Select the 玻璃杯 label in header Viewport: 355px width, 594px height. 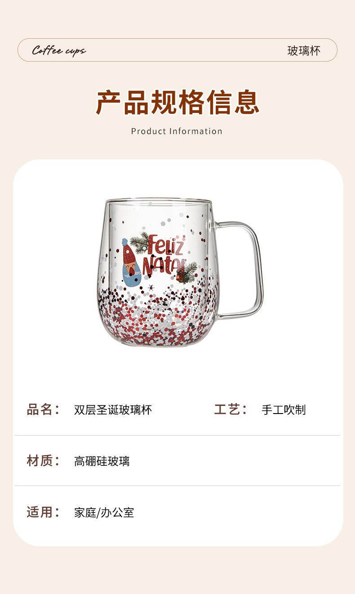[304, 50]
